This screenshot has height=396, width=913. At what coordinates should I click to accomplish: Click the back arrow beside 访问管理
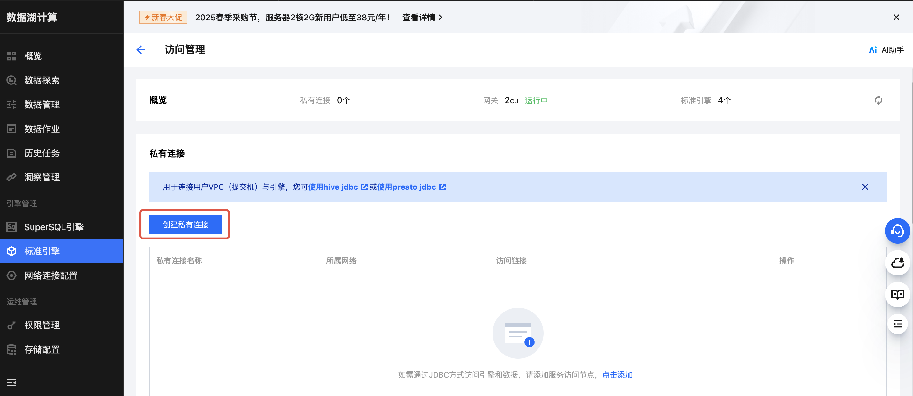pyautogui.click(x=141, y=50)
